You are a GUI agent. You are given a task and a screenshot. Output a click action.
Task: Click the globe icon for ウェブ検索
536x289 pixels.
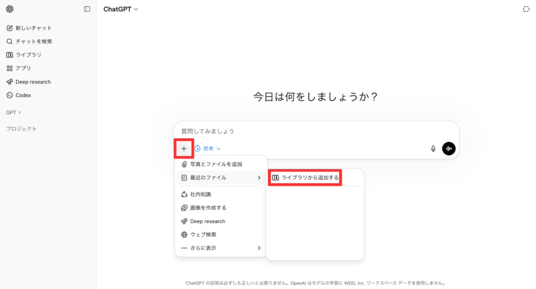pyautogui.click(x=184, y=235)
